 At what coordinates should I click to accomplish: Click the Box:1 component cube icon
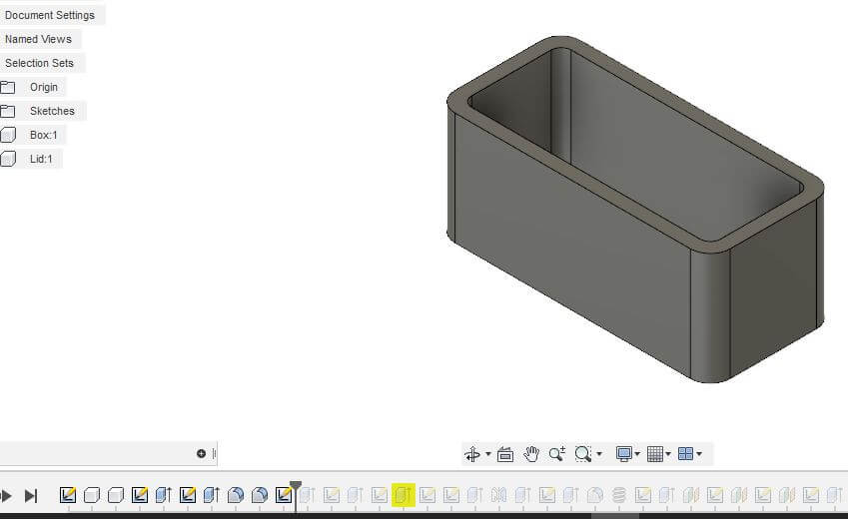coord(8,135)
